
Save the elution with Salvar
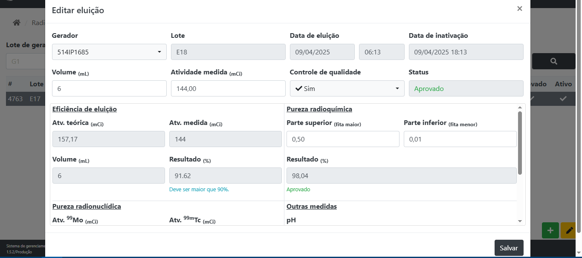pyautogui.click(x=509, y=248)
